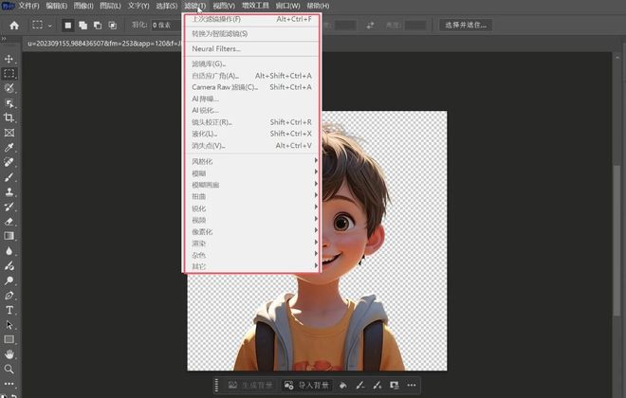Image resolution: width=626 pixels, height=398 pixels.
Task: Select the Move tool
Action: click(9, 59)
